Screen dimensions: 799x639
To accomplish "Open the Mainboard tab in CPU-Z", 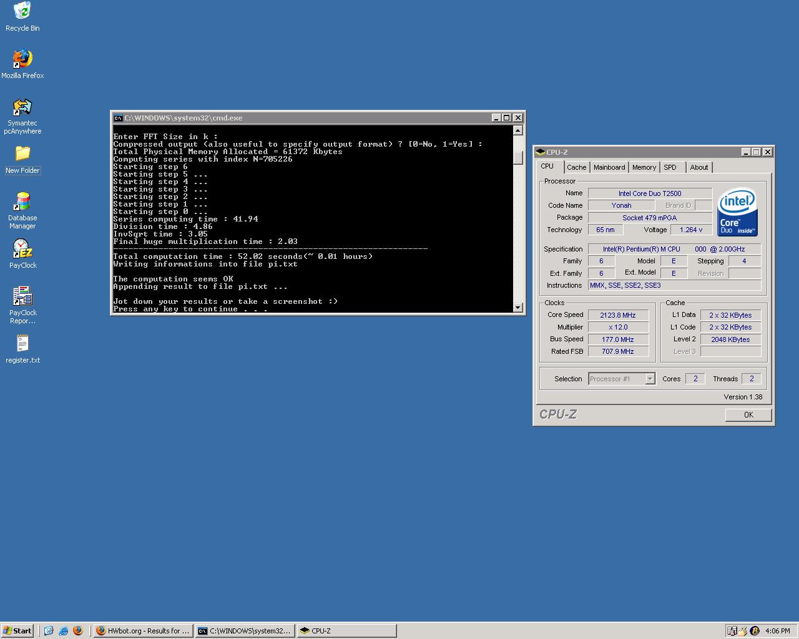I will click(x=609, y=167).
